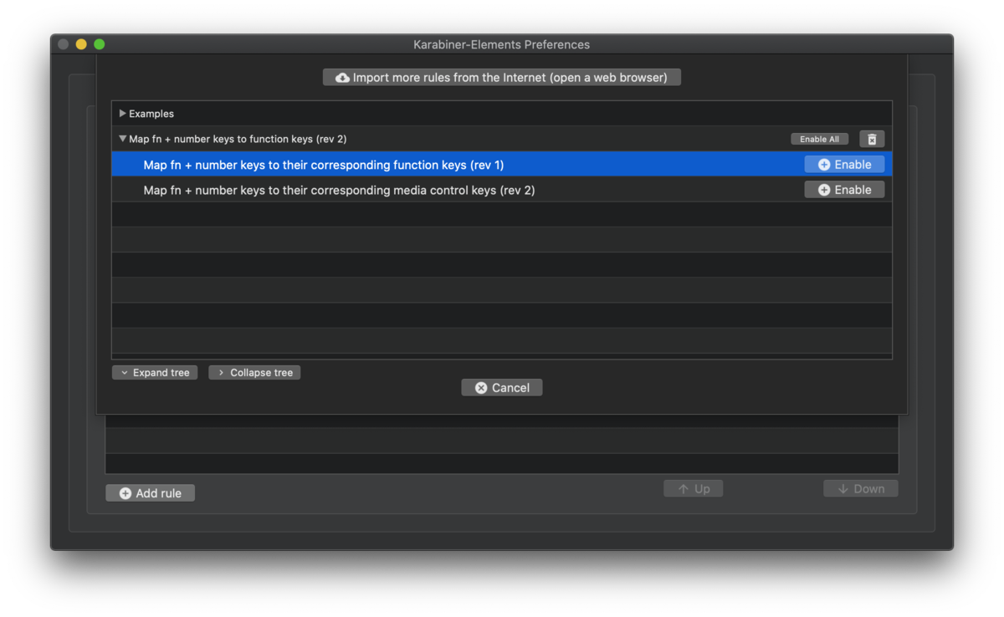Viewport: 1004px width, 617px height.
Task: Cancel the import rules sheet
Action: pos(502,388)
